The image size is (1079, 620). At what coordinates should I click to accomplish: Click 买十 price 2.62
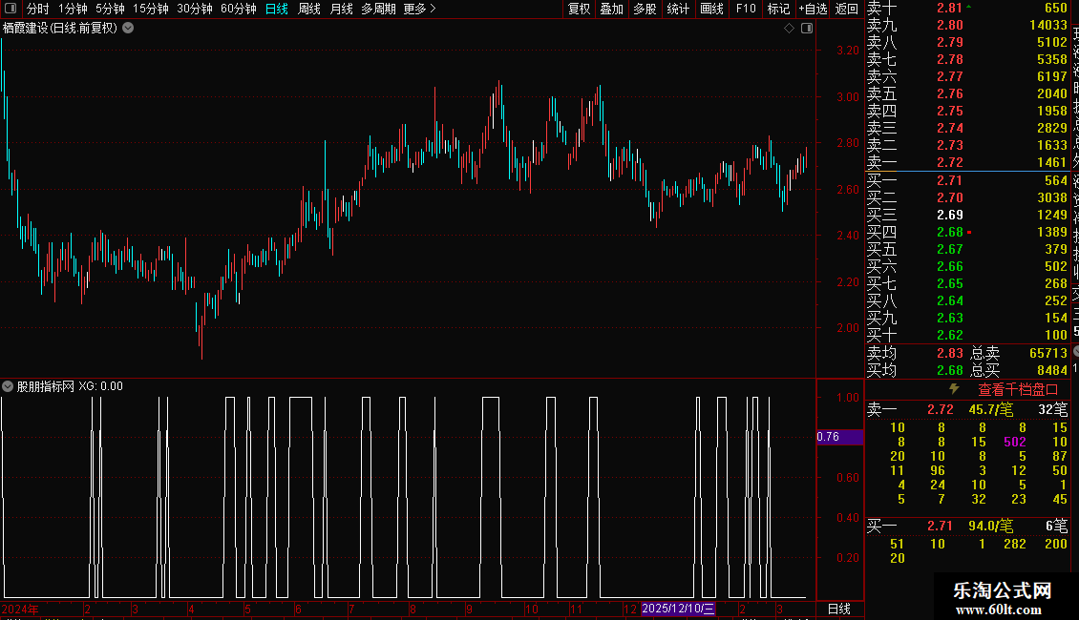[950, 335]
